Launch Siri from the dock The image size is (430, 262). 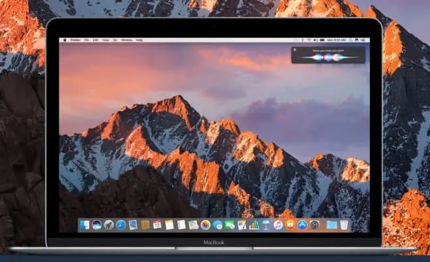pyautogui.click(x=96, y=225)
